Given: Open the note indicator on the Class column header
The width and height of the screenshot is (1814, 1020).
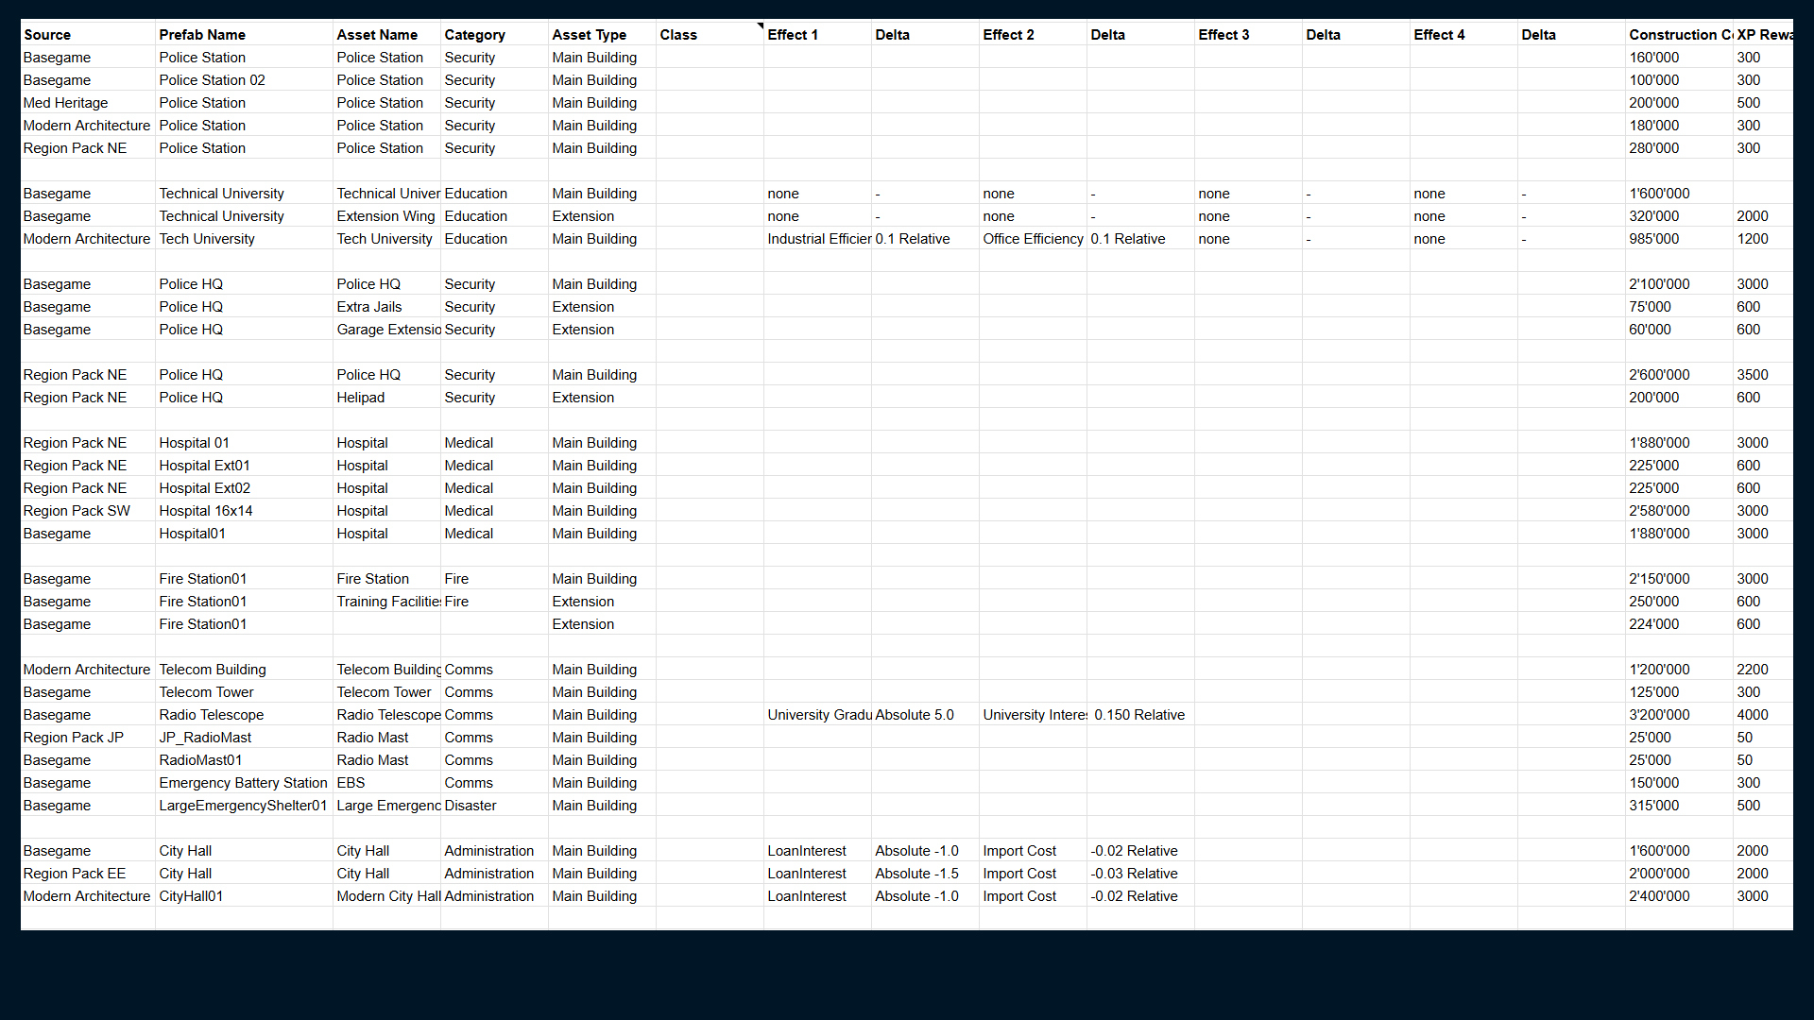Looking at the screenshot, I should (761, 27).
